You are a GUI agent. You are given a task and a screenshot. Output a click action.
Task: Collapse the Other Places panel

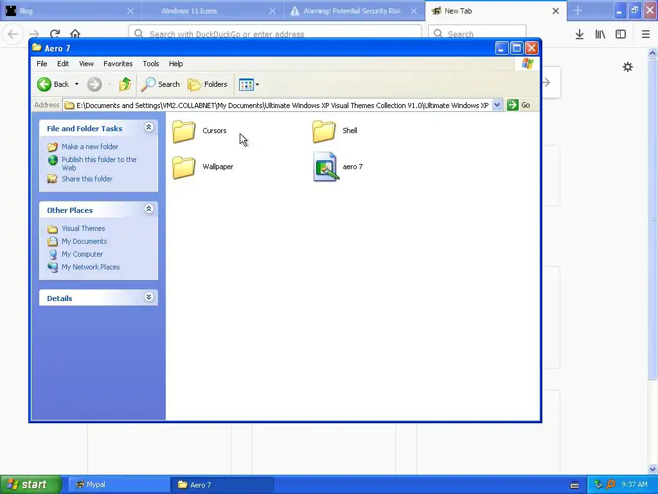point(148,209)
